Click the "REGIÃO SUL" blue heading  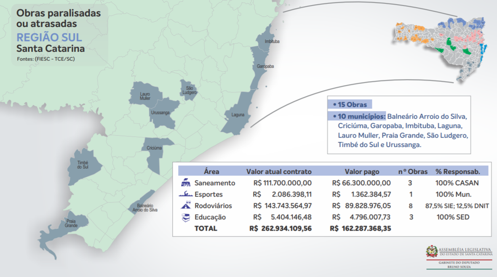[49, 37]
